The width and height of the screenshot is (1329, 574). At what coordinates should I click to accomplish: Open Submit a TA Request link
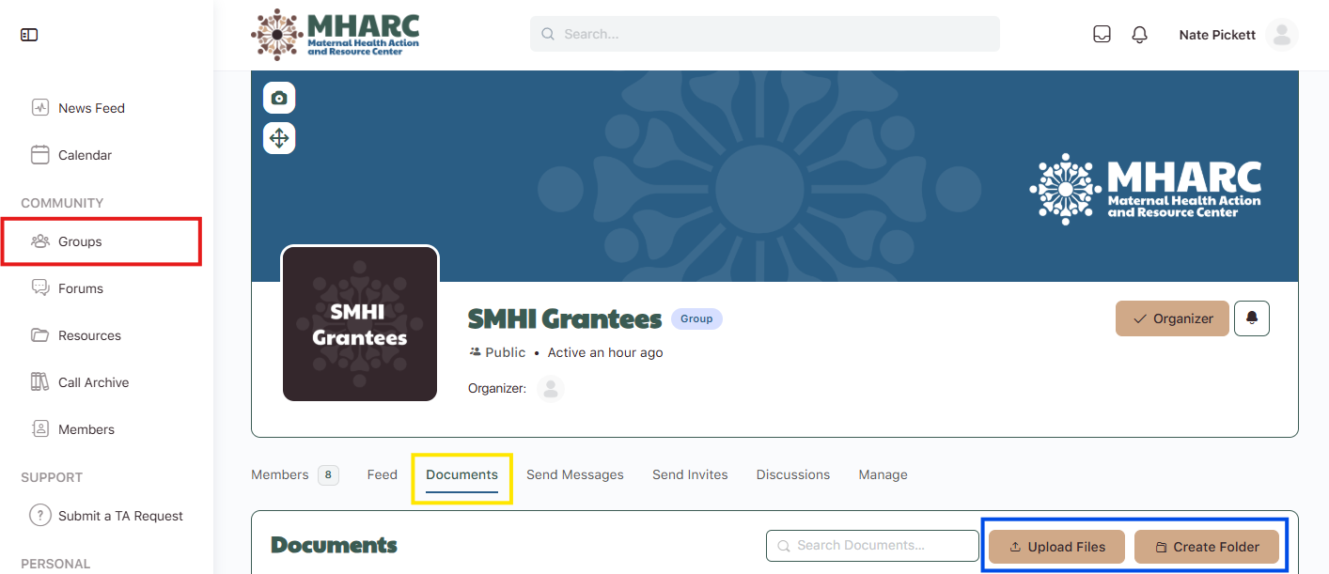coord(120,516)
